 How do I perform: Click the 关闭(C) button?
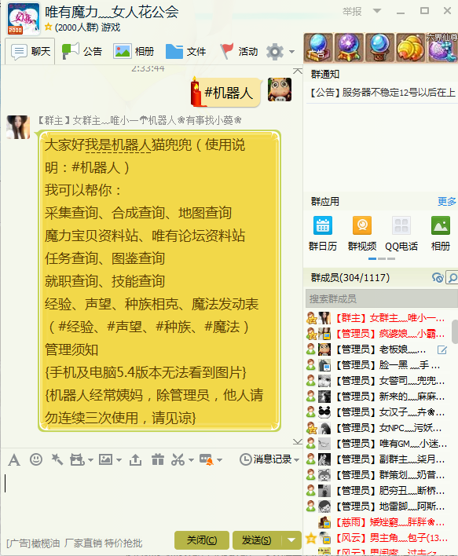click(202, 540)
